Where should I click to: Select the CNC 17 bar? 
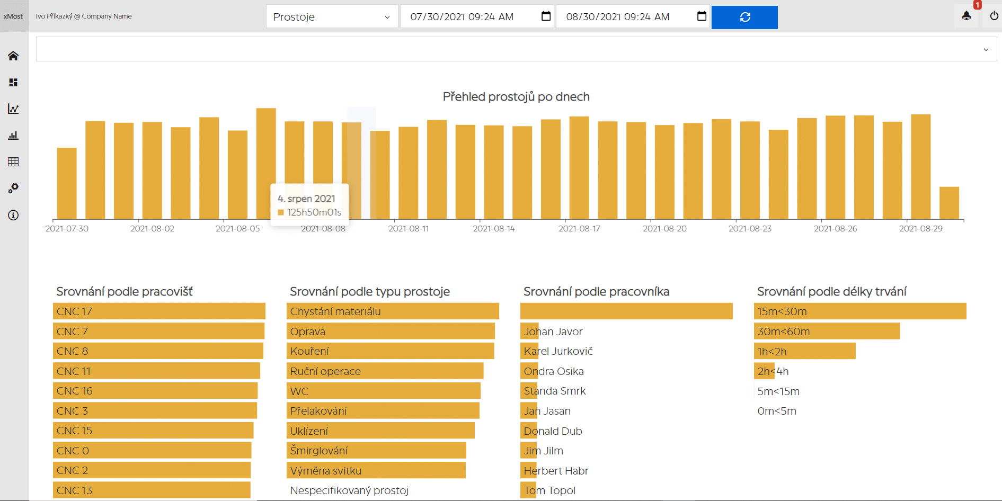tap(159, 311)
